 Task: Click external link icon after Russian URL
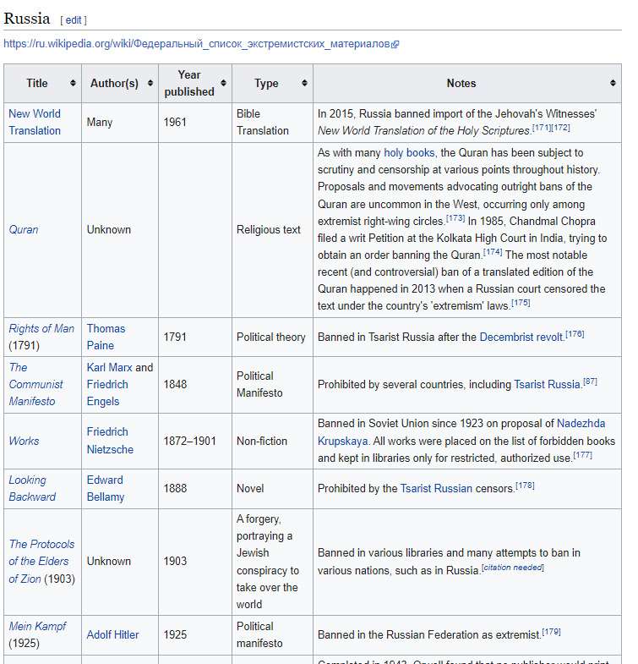[395, 44]
